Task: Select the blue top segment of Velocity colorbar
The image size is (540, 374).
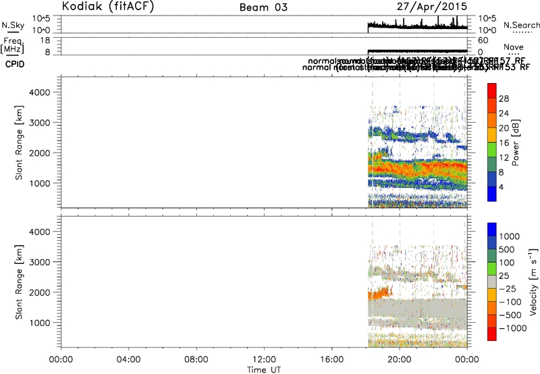Action: [x=492, y=230]
